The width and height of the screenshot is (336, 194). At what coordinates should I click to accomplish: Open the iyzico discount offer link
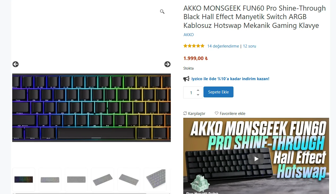coord(230,79)
